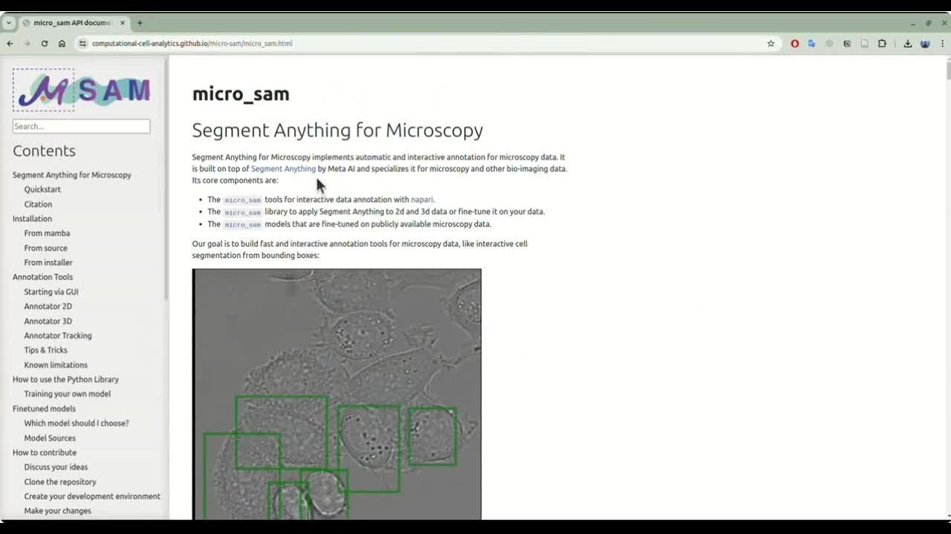Show browser downloads
Screen dimensions: 951x534
click(x=907, y=44)
